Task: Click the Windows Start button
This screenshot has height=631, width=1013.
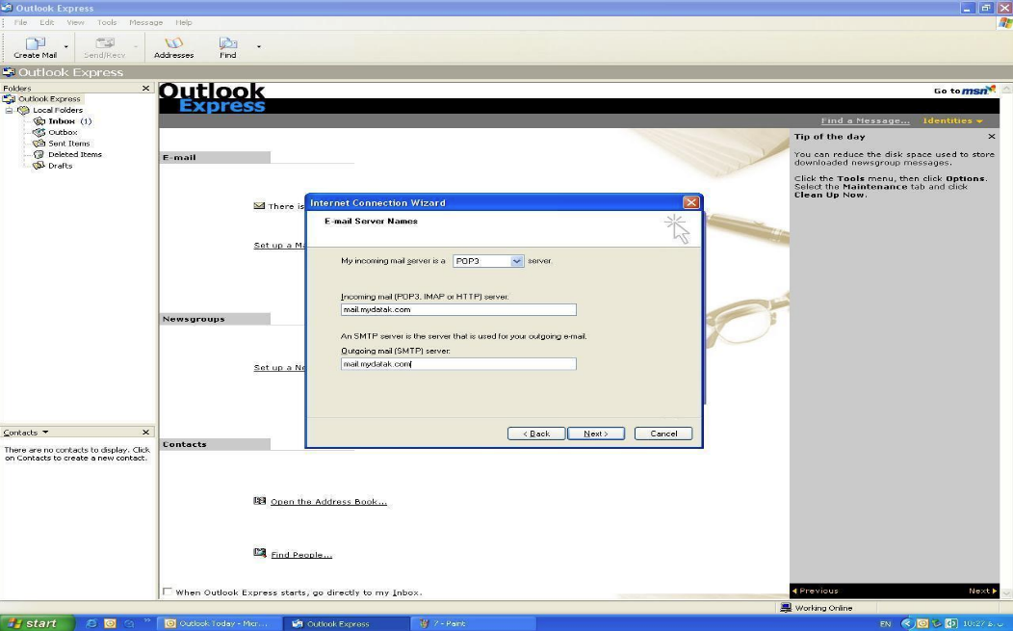Action: (37, 623)
